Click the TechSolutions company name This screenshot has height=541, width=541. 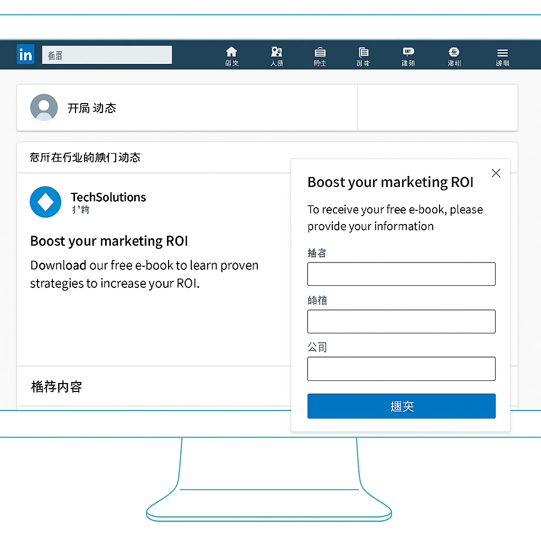(x=108, y=197)
